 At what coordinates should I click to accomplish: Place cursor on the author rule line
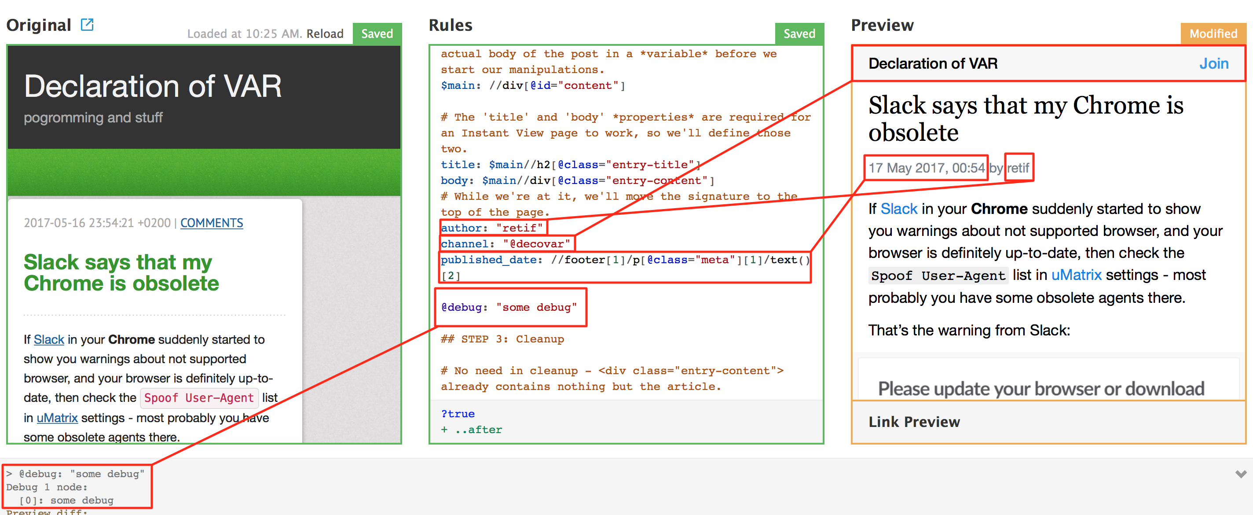(492, 228)
